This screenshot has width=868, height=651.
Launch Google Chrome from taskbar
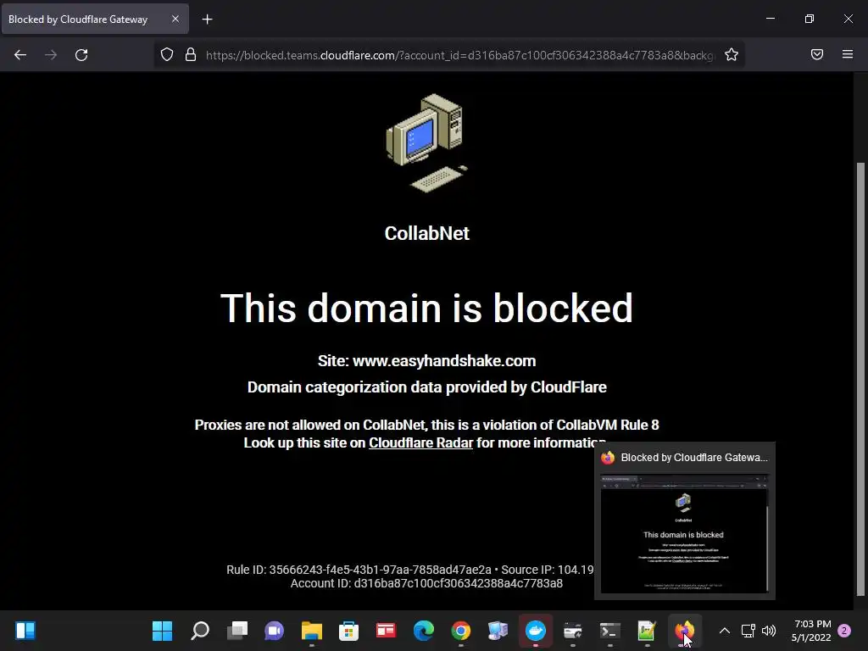coord(460,631)
